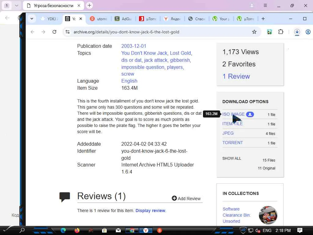
Task: Open the Chrome profile icon
Action: [x=308, y=32]
